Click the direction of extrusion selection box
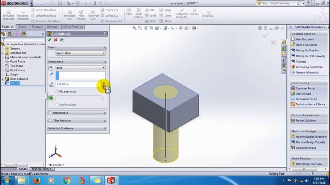Screen dimensions: 330x185 point(80,75)
